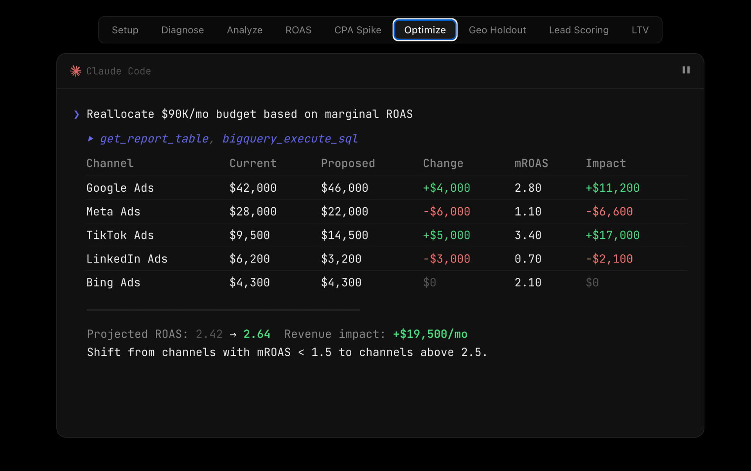Open the Lead Scoring tab
751x471 pixels.
click(579, 30)
